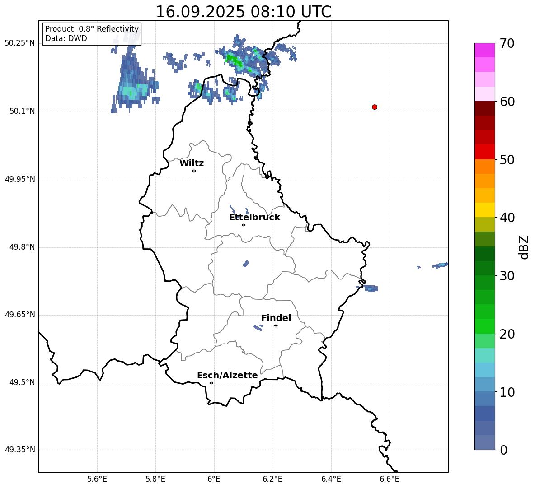The height and width of the screenshot is (488, 535).
Task: Pick the dark green swatch just above 30 dBZ
Action: pos(484,268)
